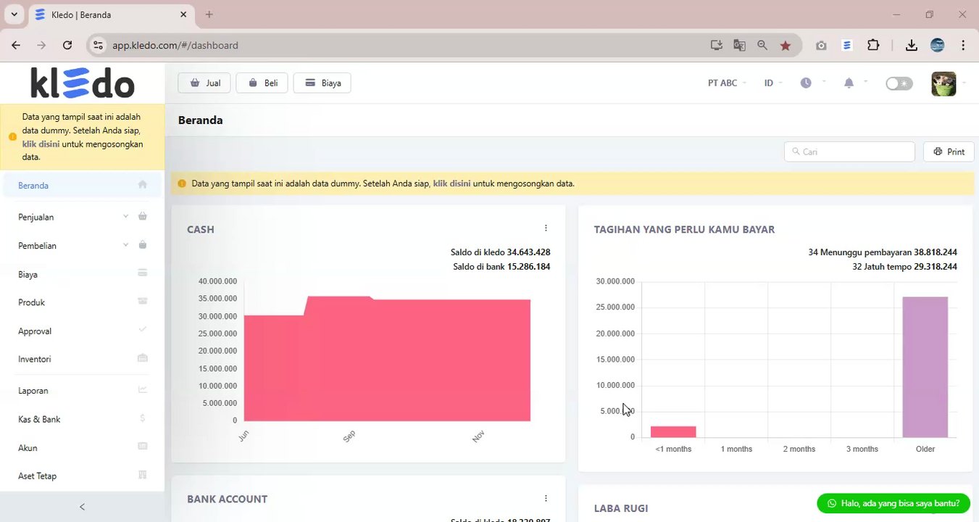Reload the page with the refresh icon
Image resolution: width=979 pixels, height=522 pixels.
67,45
